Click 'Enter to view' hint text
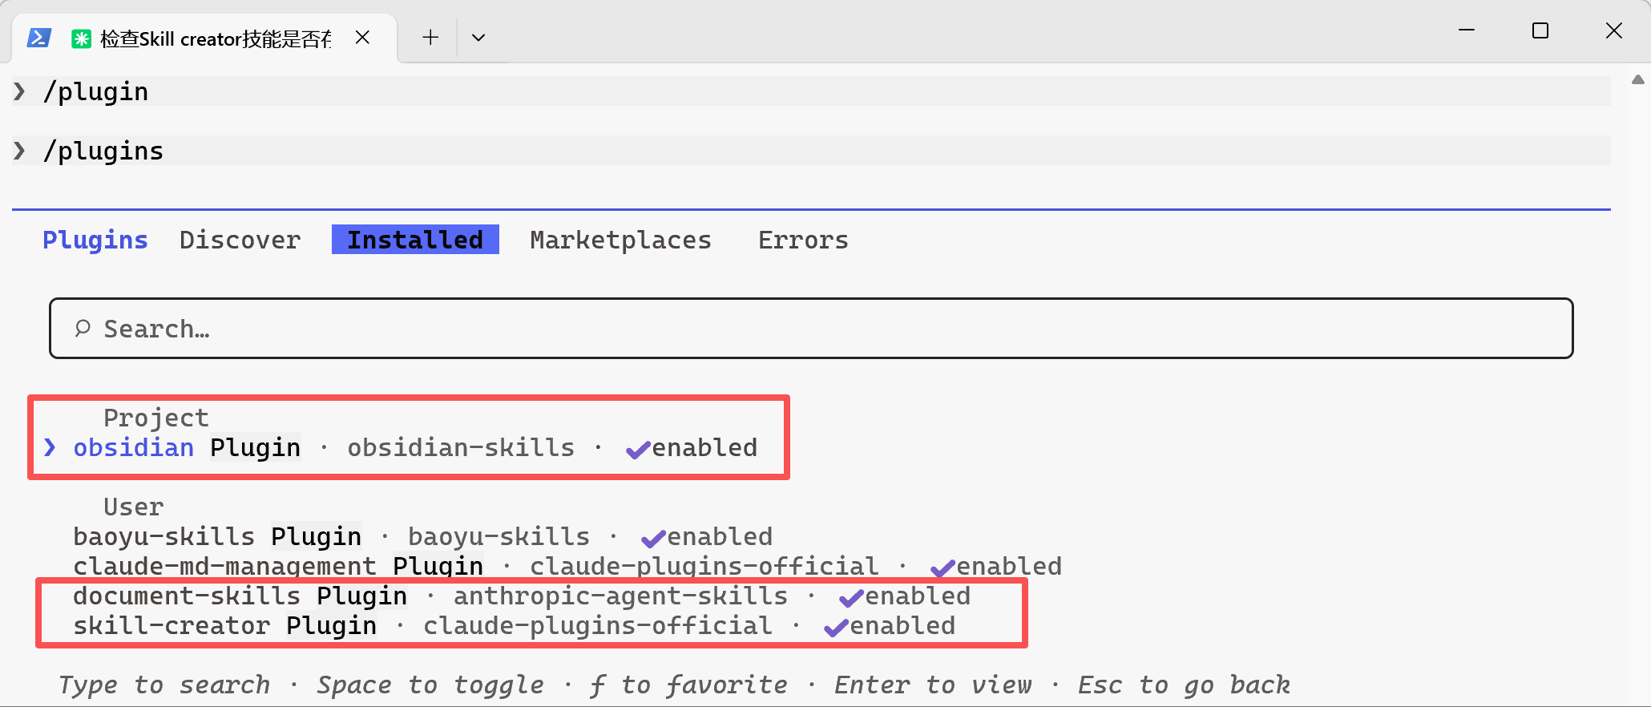 (x=933, y=685)
